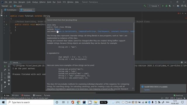The width and height of the screenshot is (187, 105).
Task: Open the VCS menu
Action: [64, 2]
